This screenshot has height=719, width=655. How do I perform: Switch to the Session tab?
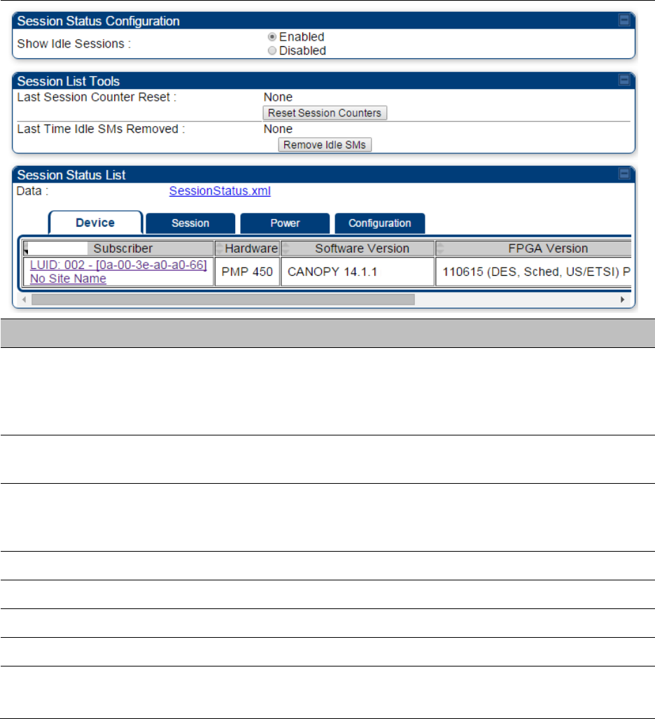pos(190,223)
